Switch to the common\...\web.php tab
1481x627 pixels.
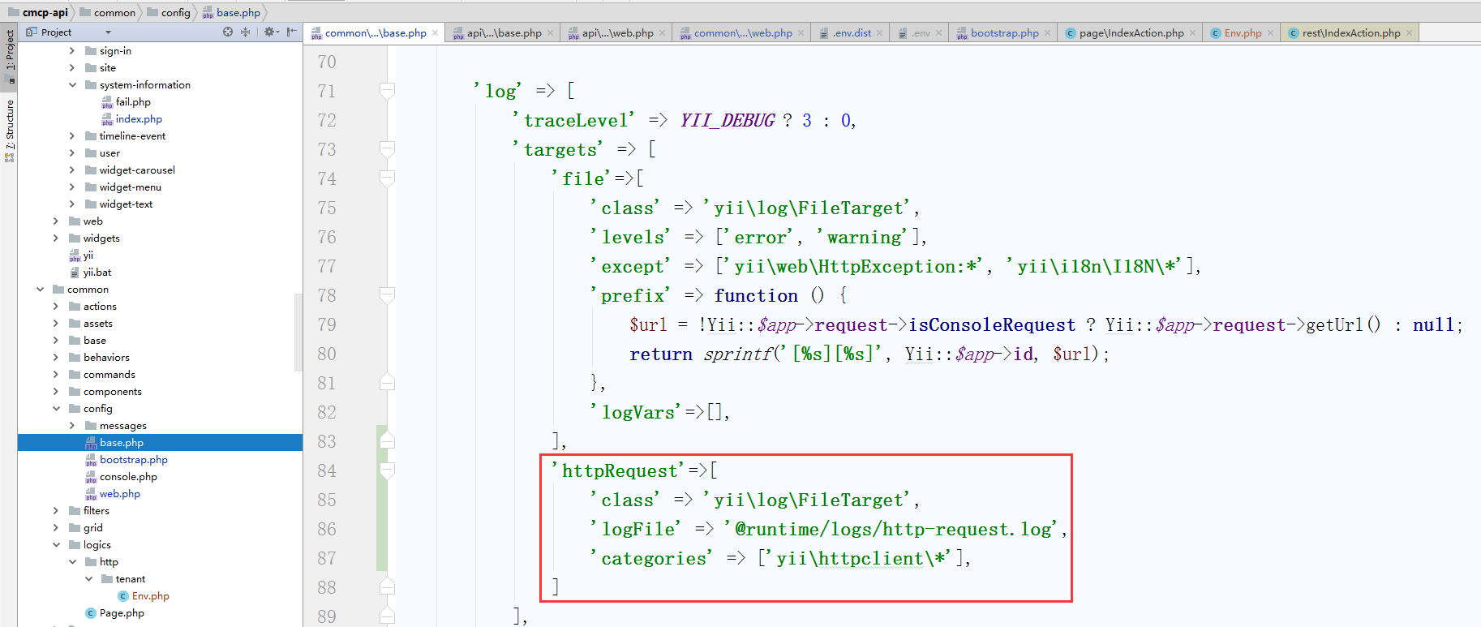[742, 33]
